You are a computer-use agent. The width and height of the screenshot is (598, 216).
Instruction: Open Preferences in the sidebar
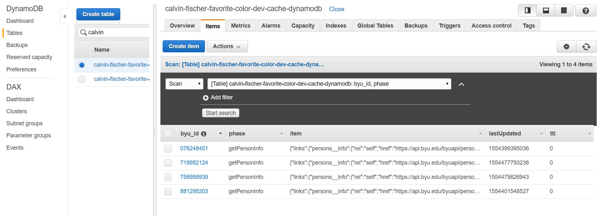(x=21, y=69)
